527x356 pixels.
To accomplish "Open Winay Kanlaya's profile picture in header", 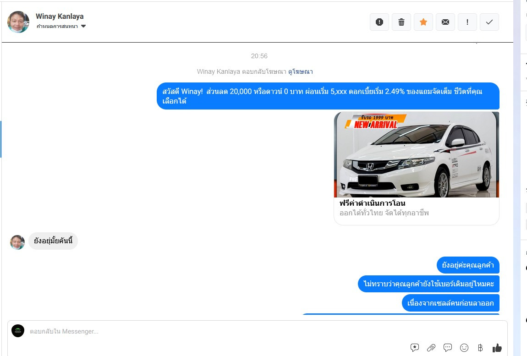I will (18, 22).
